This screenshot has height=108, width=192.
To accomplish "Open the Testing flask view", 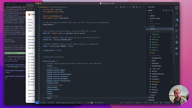I will click(x=177, y=37).
